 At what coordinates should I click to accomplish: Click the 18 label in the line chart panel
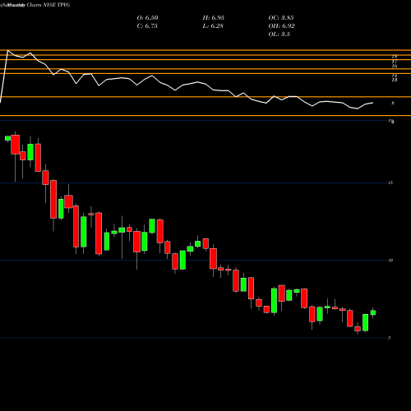[395, 57]
